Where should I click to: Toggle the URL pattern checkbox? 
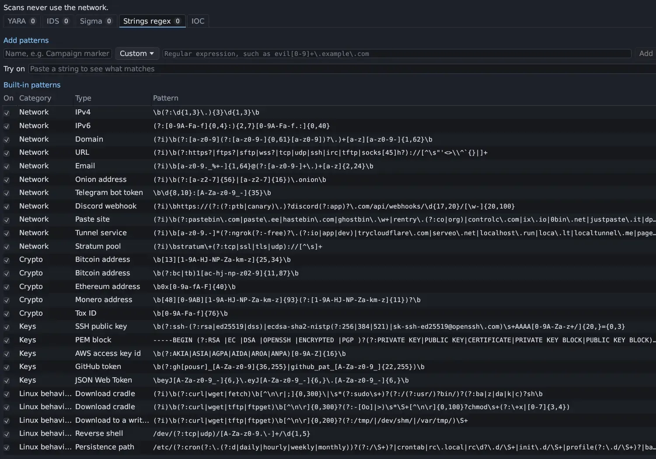pos(7,153)
